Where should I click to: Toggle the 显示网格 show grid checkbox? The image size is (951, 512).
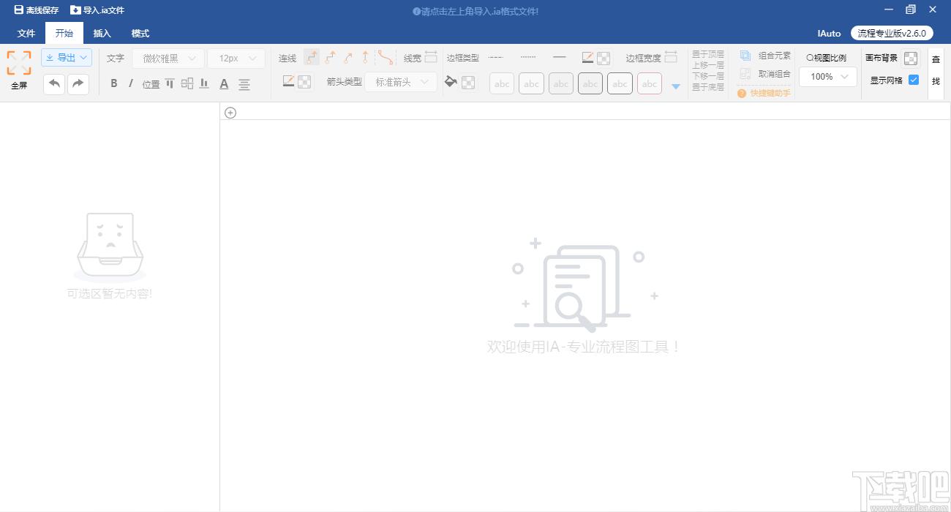point(914,80)
